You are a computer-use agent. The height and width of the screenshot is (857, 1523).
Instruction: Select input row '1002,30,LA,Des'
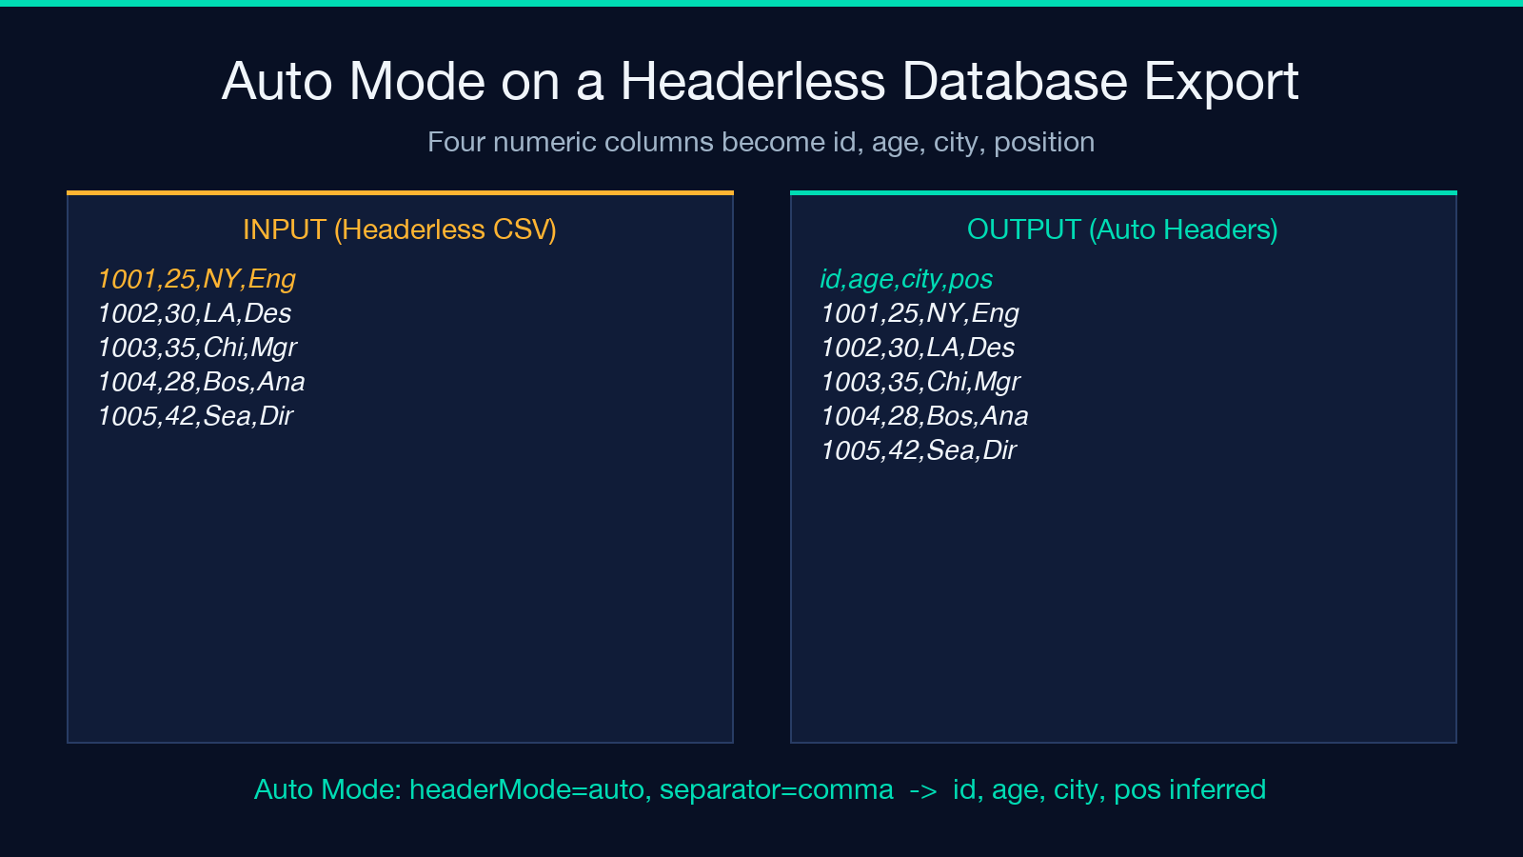[194, 313]
